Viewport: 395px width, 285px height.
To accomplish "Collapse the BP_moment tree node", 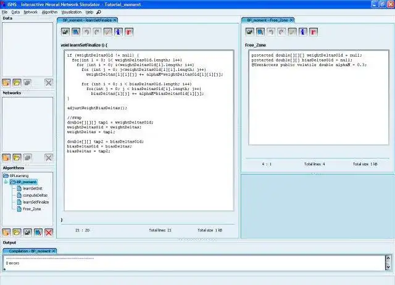I will [6, 182].
